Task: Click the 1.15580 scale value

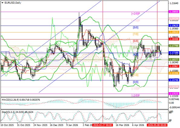Action: (174, 71)
